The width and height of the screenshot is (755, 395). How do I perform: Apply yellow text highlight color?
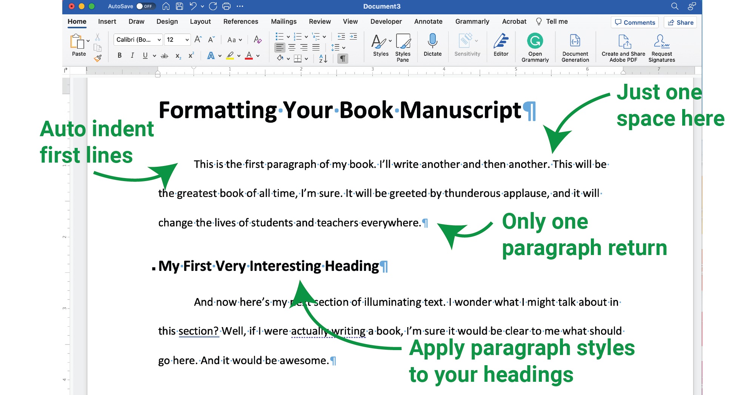coord(230,56)
